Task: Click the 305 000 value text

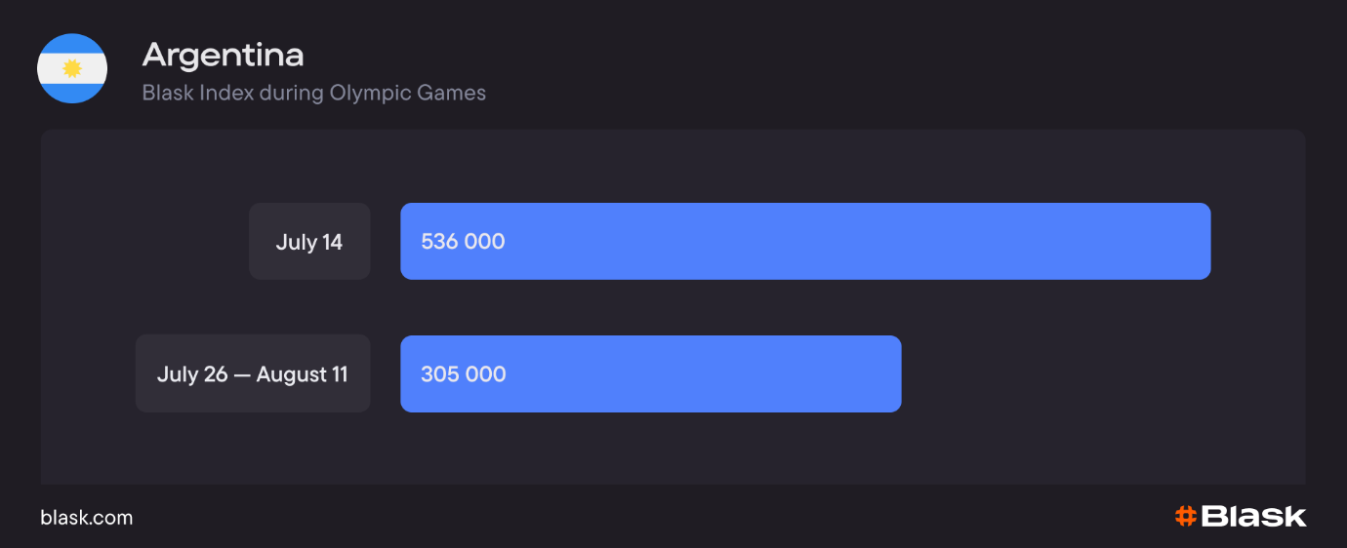Action: (x=463, y=374)
